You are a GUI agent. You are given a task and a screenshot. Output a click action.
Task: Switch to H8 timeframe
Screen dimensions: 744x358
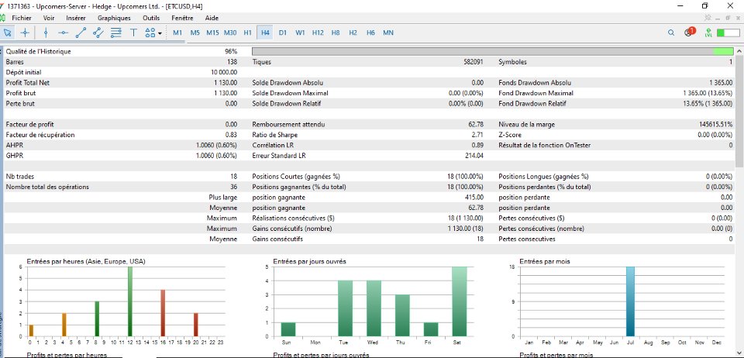pyautogui.click(x=336, y=33)
